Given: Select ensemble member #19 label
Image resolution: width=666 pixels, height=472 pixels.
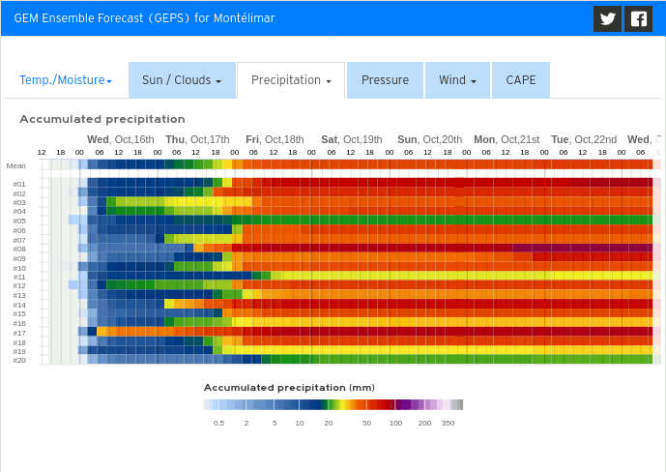Looking at the screenshot, I should pyautogui.click(x=19, y=351).
